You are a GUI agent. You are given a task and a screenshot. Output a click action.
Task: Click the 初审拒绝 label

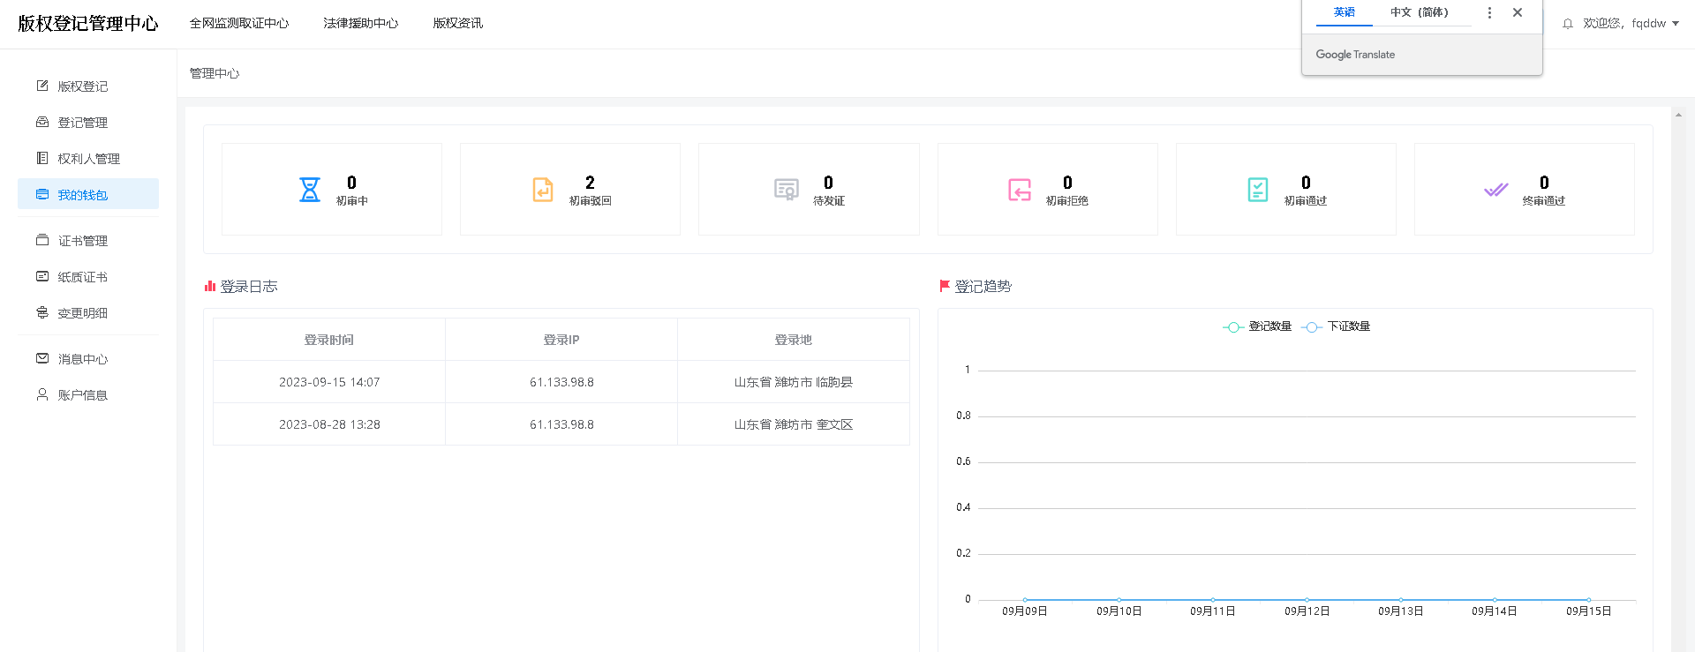[1067, 201]
